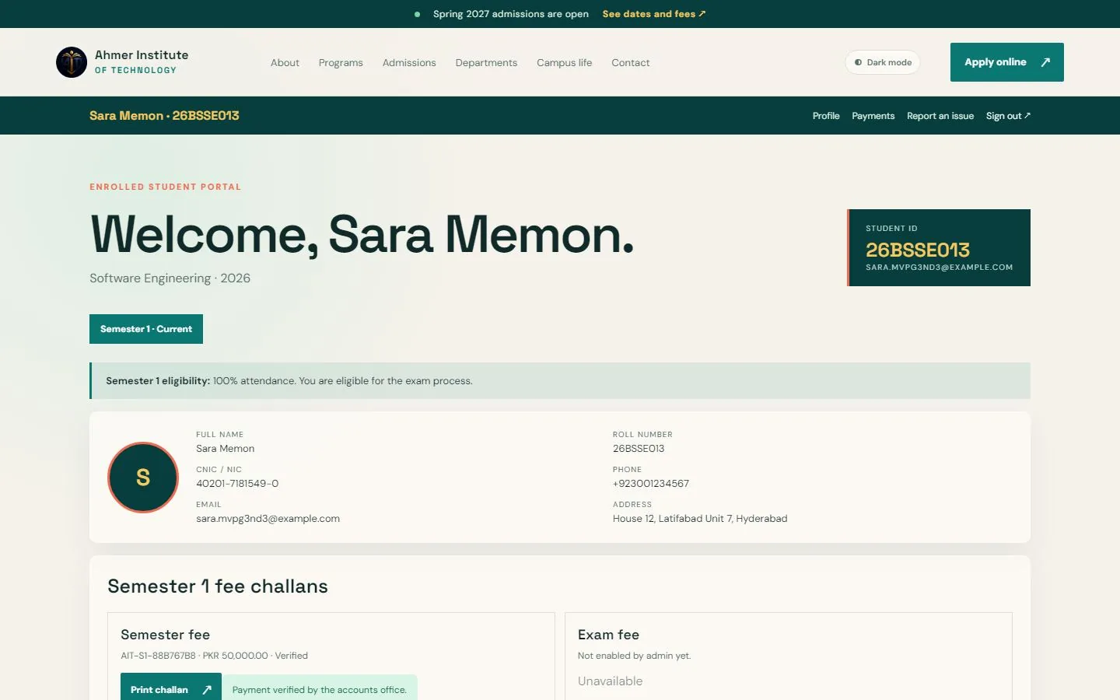The height and width of the screenshot is (700, 1120).
Task: Click the yellow student ID '26BSSE013' in the card
Action: (x=918, y=250)
